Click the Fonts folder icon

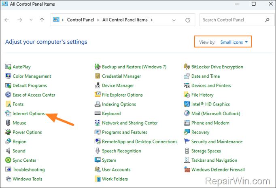[8, 104]
